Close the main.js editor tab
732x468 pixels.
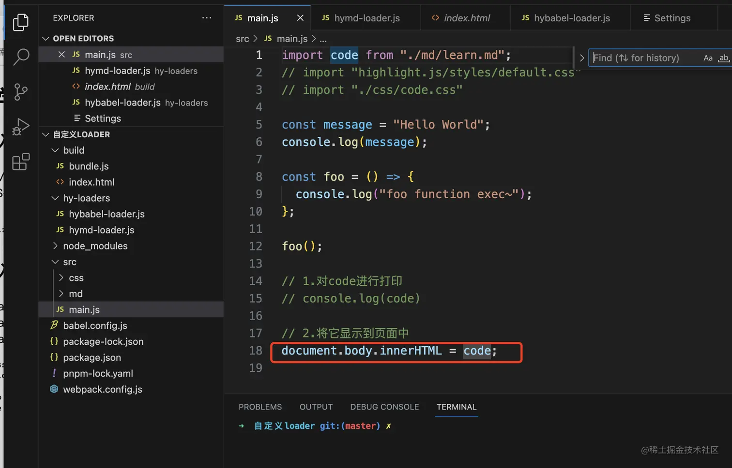[300, 18]
